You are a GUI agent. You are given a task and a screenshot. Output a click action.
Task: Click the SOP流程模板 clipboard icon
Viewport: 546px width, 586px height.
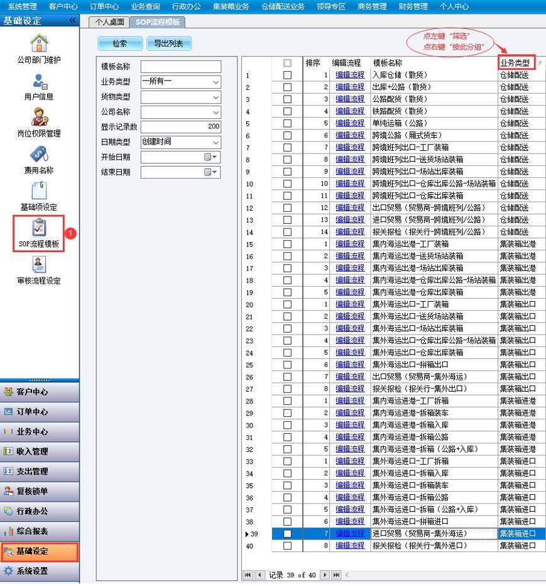39,228
